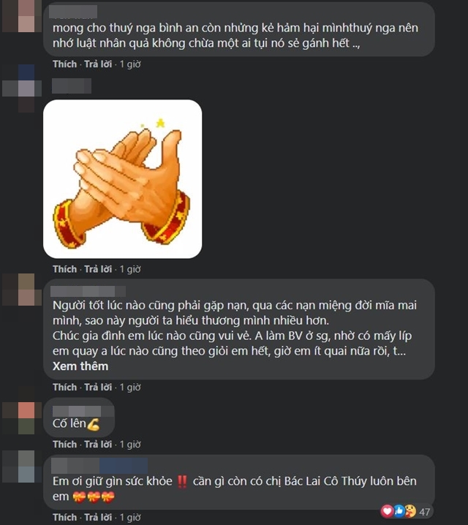Screen dimensions: 468x525
Task: Click the clapping hands sticker image
Action: pyautogui.click(x=123, y=179)
